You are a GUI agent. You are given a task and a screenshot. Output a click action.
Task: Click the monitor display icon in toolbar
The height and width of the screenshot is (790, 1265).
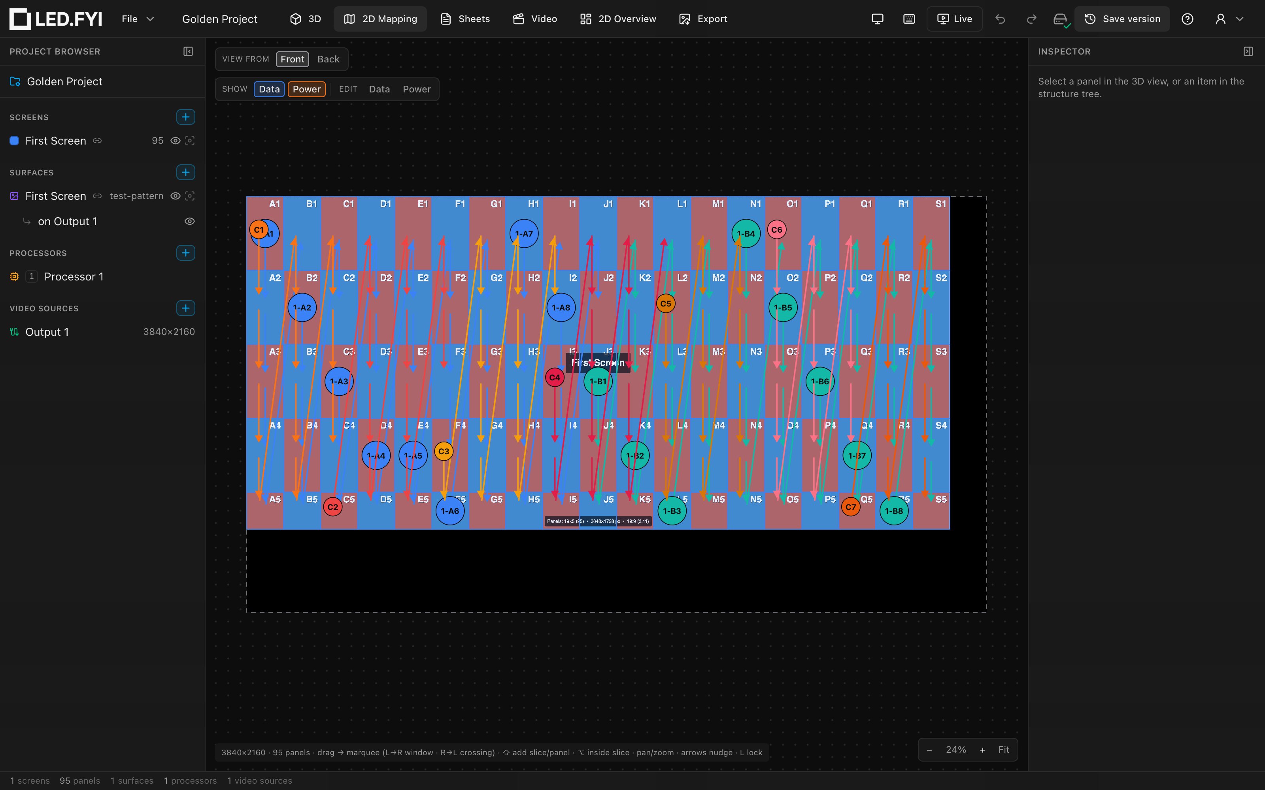coord(877,19)
